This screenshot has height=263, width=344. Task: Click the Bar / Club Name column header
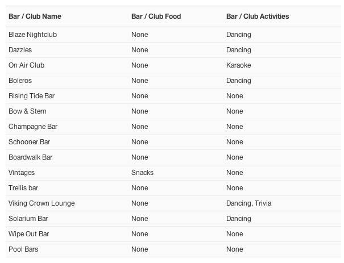point(35,16)
